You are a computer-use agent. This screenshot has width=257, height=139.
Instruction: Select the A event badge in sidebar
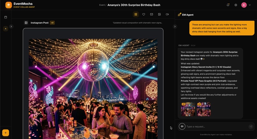5,29
